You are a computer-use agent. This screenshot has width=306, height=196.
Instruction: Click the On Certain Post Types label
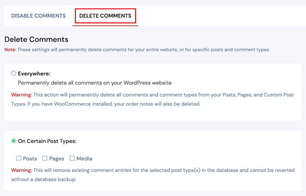click(48, 141)
